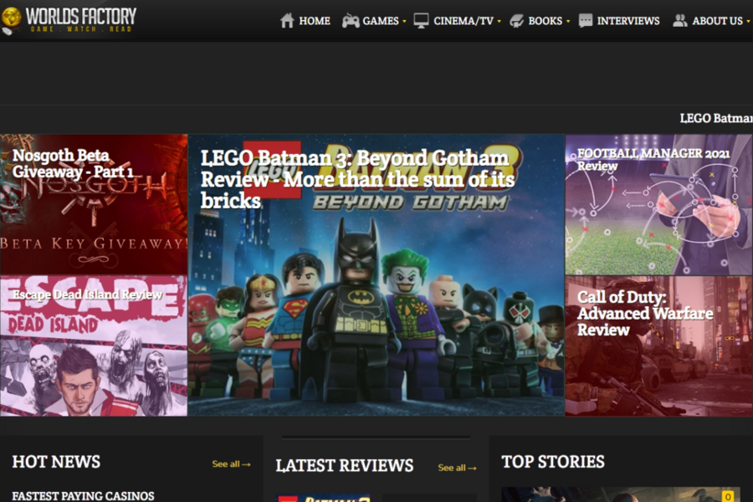The height and width of the screenshot is (502, 753).
Task: Open the Football Manager 2021 Review tile
Action: (x=658, y=205)
